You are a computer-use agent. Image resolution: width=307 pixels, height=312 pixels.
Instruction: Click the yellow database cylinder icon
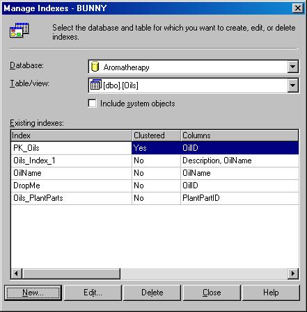coord(95,67)
